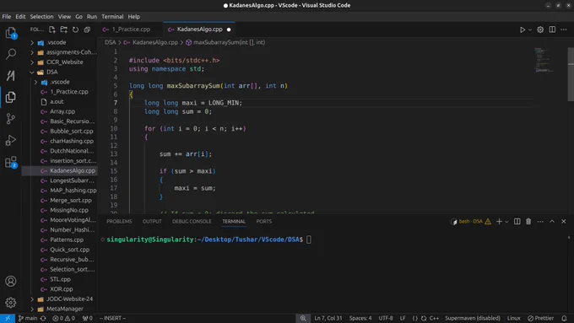Click the editor vertical scrollbar
The height and width of the screenshot is (323, 574).
[x=571, y=74]
